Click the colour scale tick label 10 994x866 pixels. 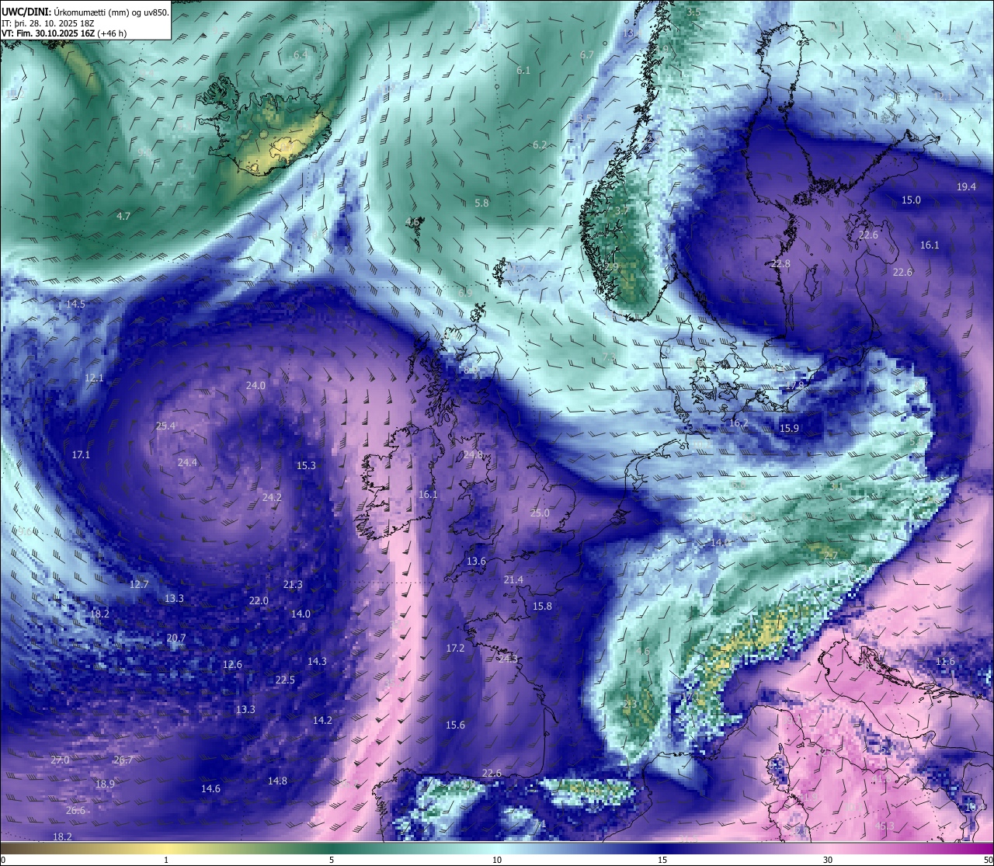[x=497, y=860]
